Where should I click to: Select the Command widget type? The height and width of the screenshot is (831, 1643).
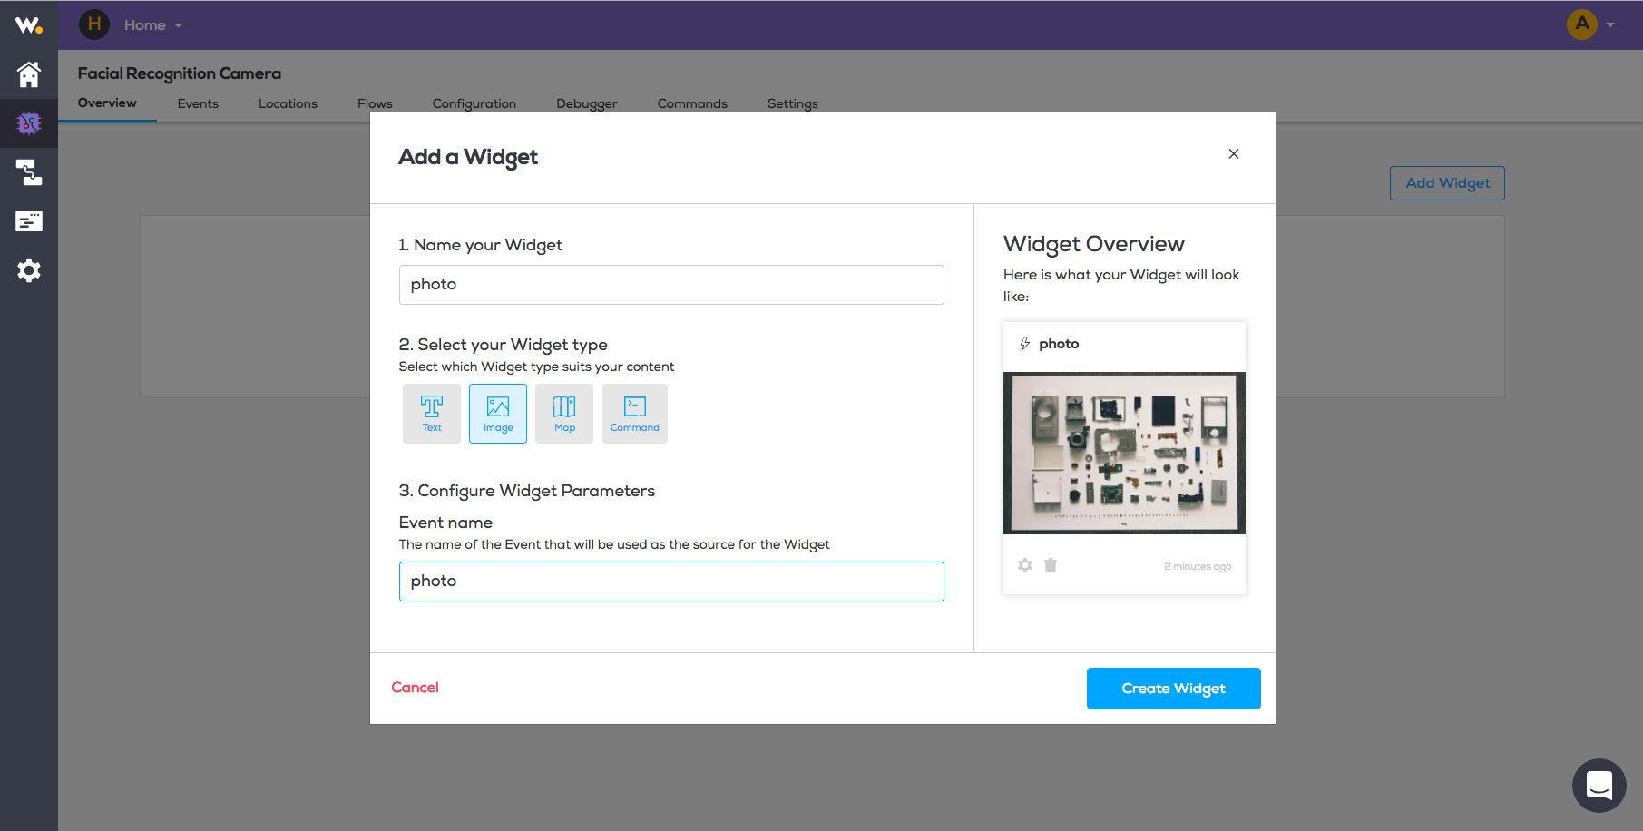(x=635, y=414)
